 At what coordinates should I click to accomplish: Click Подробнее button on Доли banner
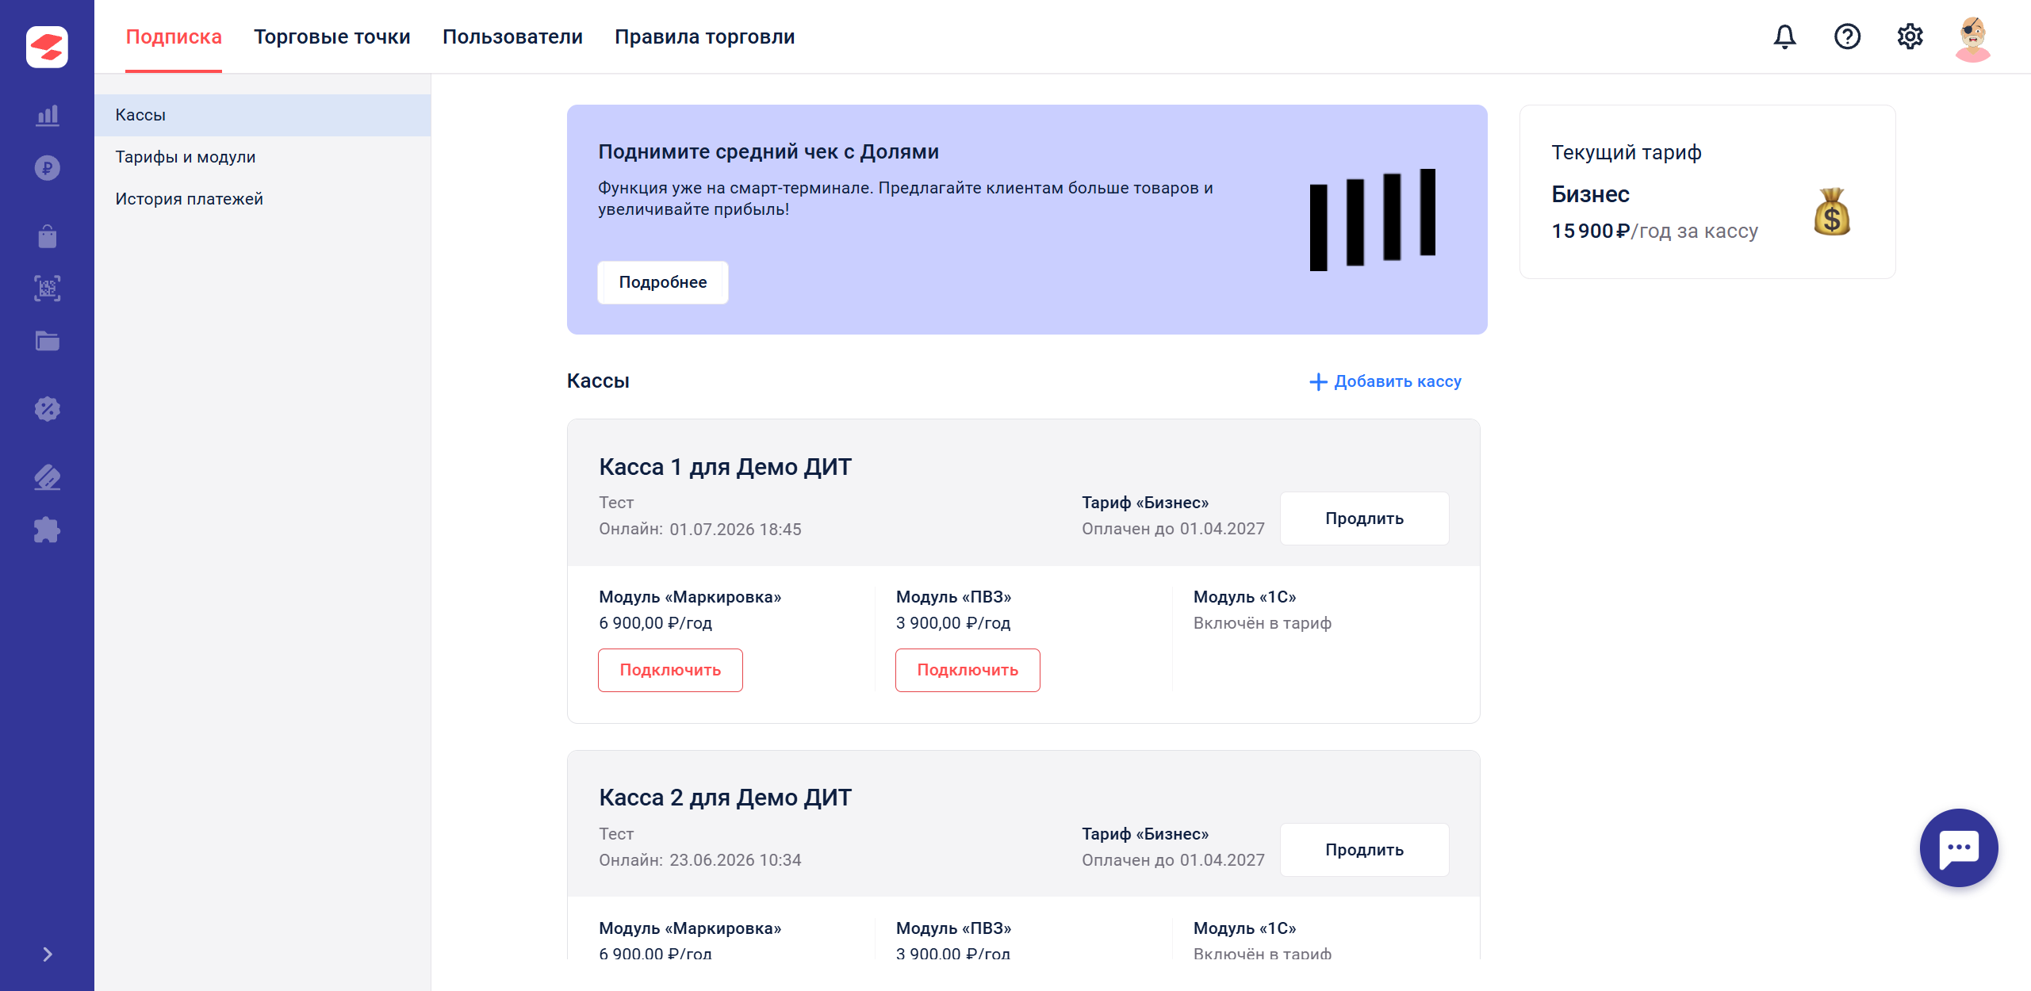pos(662,282)
